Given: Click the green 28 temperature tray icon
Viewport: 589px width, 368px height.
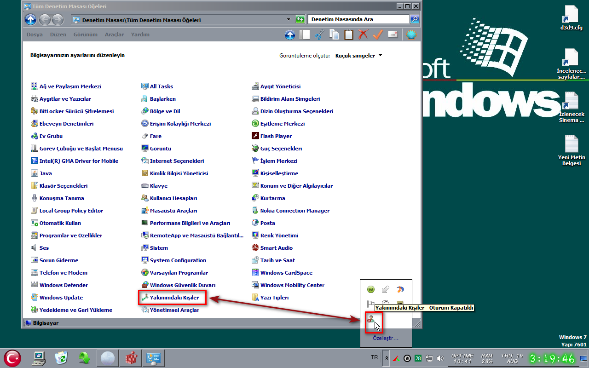Looking at the screenshot, I should click(x=418, y=358).
